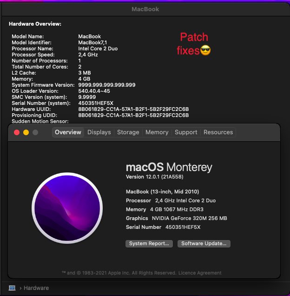Select the serial number in Hardware Overview
Screen dimensions: 290x296
96,103
